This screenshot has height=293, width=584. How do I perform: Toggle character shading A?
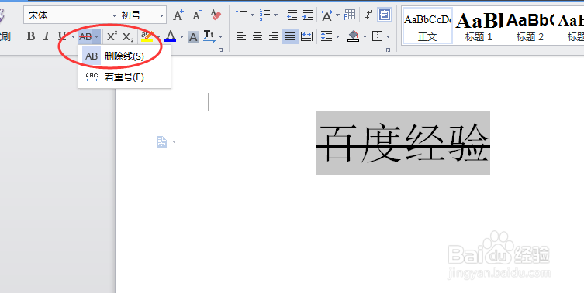pyautogui.click(x=193, y=37)
